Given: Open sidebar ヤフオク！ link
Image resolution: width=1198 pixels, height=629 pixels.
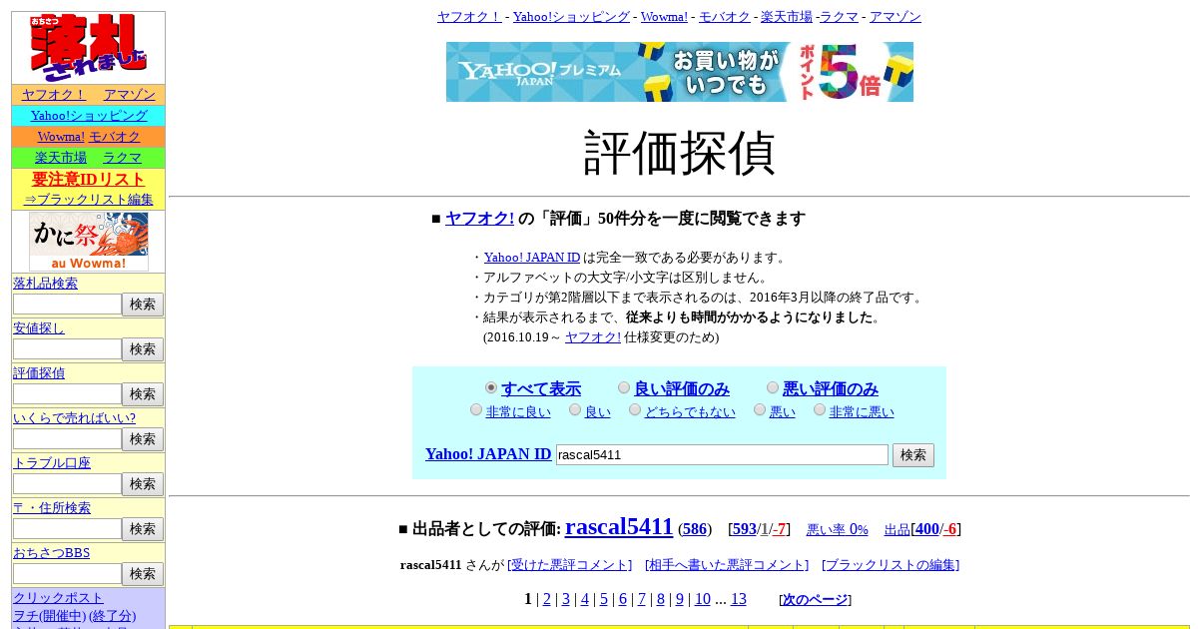Looking at the screenshot, I should [x=54, y=95].
